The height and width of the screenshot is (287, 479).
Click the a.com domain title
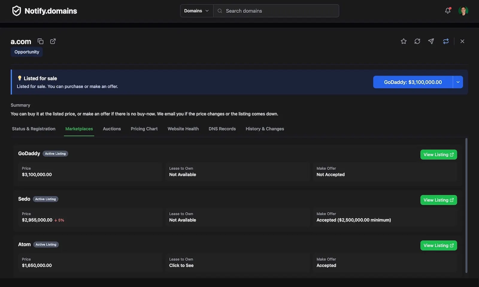click(x=21, y=42)
